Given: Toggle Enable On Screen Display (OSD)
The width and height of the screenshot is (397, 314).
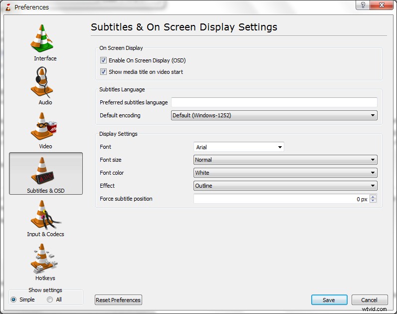Looking at the screenshot, I should pyautogui.click(x=103, y=60).
